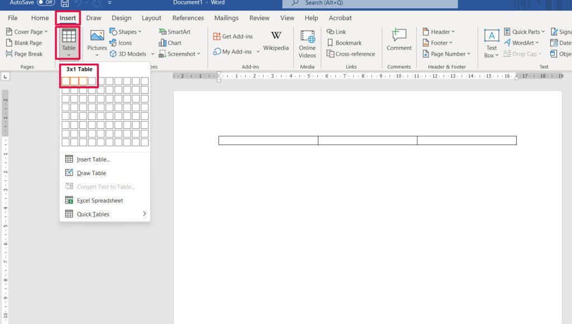Choose Draw Table from the menu
The width and height of the screenshot is (572, 324).
click(x=104, y=173)
